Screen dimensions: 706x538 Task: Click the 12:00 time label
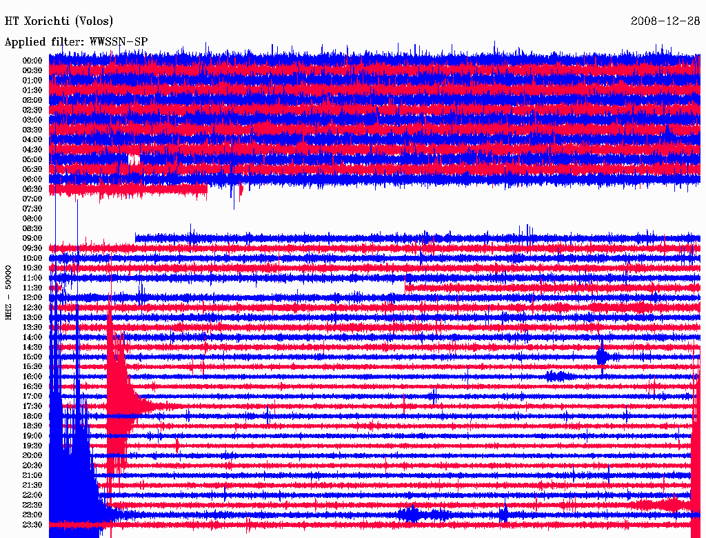click(32, 298)
